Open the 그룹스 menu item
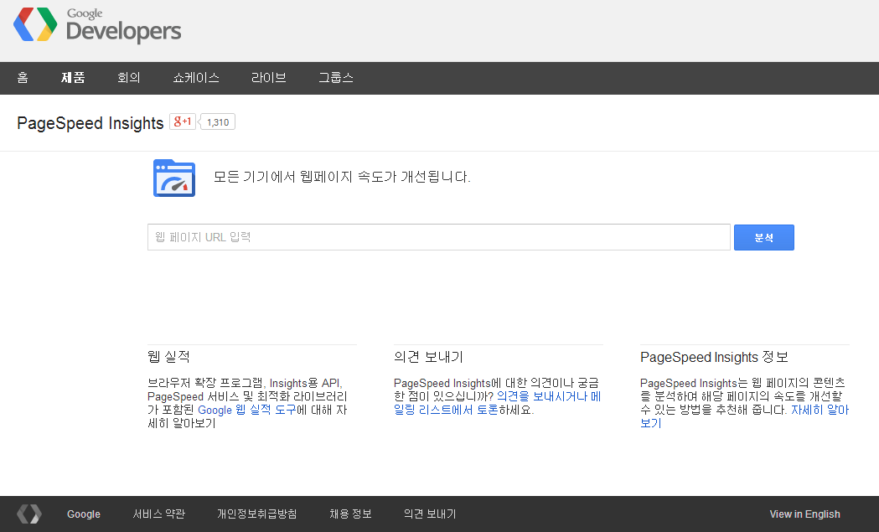This screenshot has height=532, width=879. click(336, 78)
